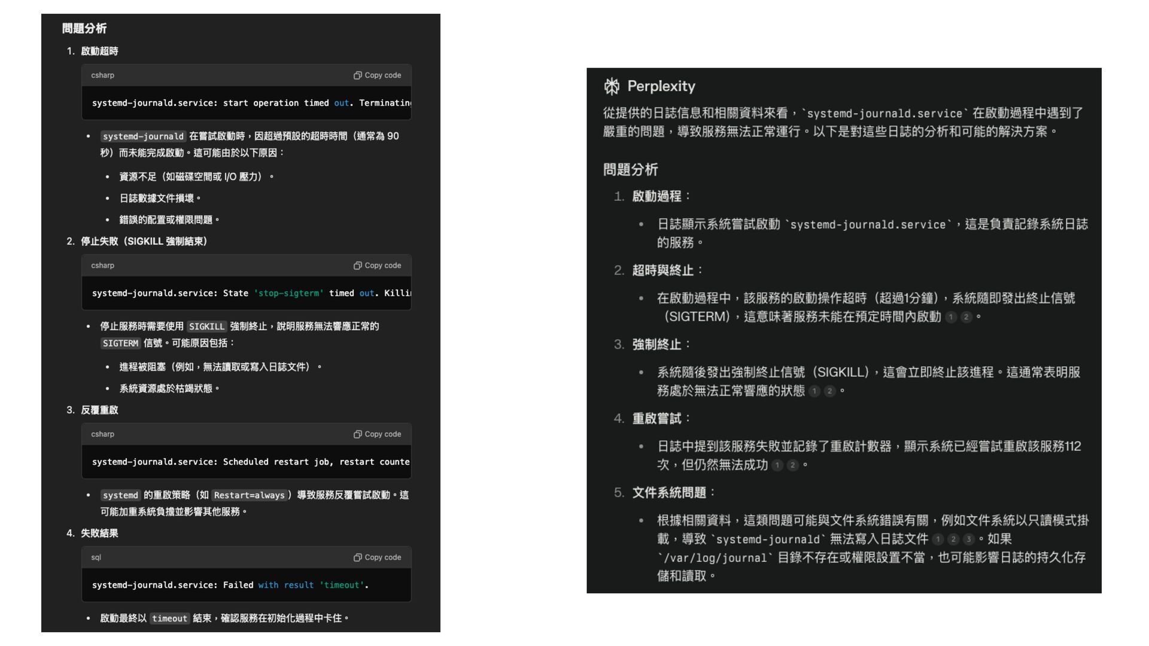Click the 'Failed with result timeout' code line
Viewport: 1149px width, 646px height.
(230, 585)
